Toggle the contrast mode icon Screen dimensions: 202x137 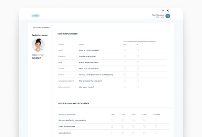tap(168, 11)
